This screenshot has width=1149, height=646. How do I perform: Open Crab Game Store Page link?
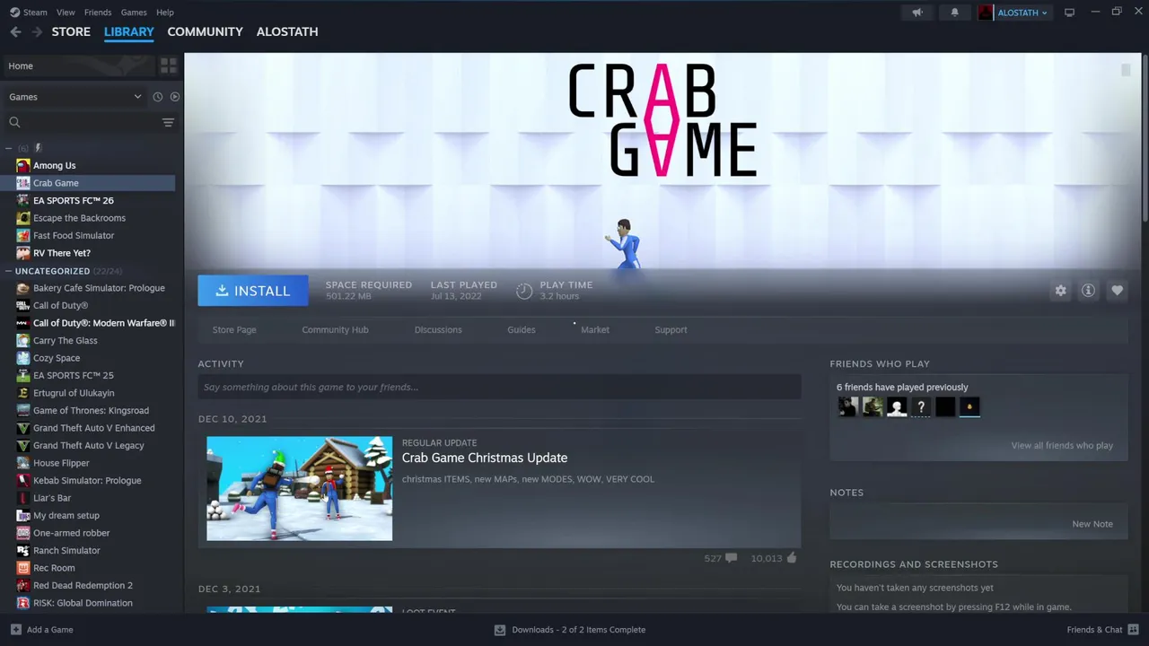pos(234,330)
